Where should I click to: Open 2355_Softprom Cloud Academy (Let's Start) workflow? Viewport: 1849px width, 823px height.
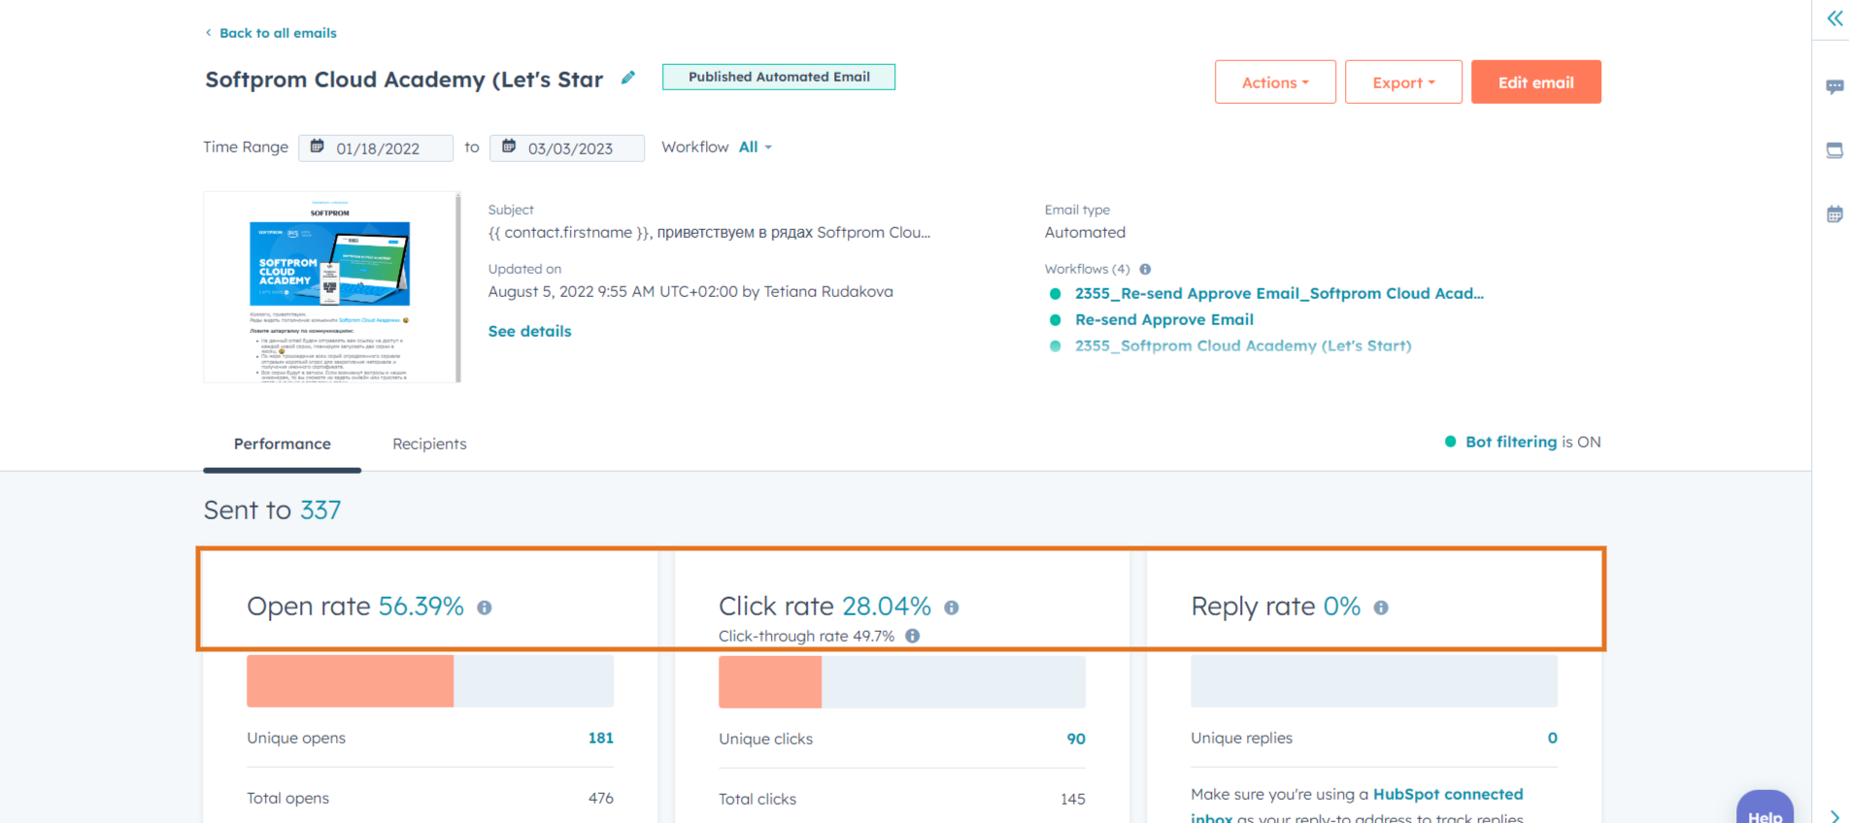1243,346
